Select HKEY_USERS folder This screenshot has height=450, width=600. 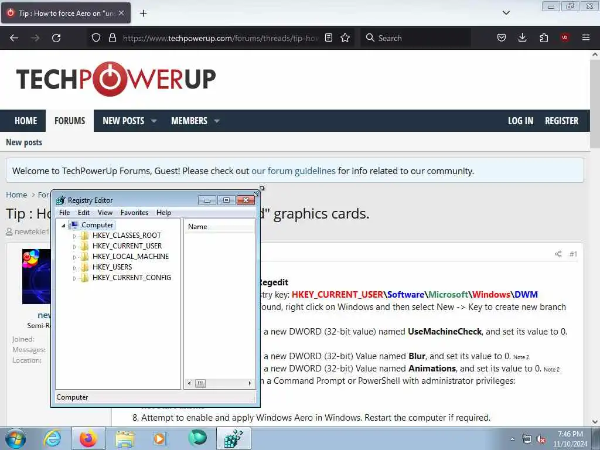tap(112, 267)
